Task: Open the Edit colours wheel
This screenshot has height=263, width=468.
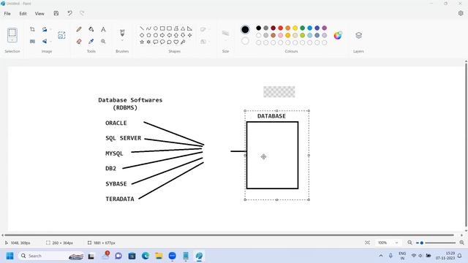Action: (x=338, y=35)
